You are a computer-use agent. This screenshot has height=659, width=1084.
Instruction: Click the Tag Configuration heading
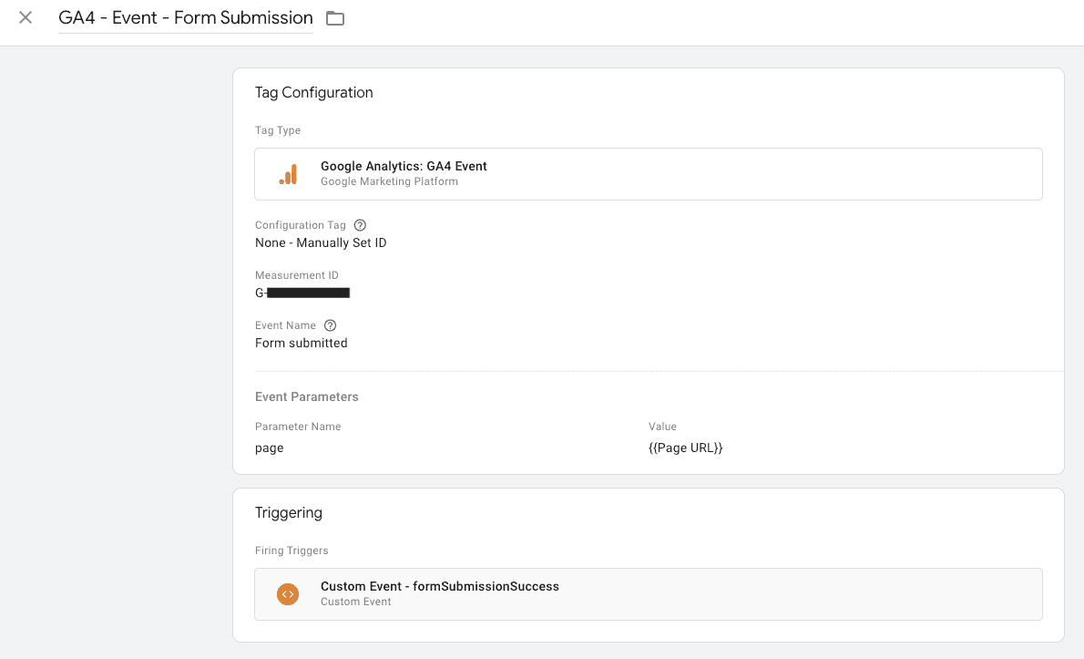314,93
